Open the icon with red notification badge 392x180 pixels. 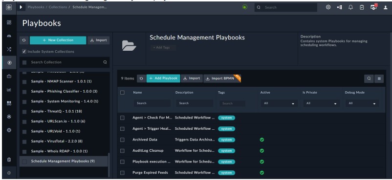tap(373, 7)
